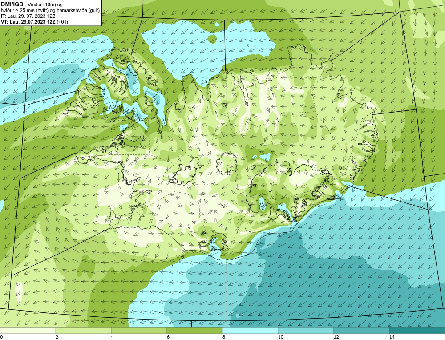This screenshot has height=340, width=445.
Task: Click the 4–6 m/s green legend swatch
Action: coord(139,330)
